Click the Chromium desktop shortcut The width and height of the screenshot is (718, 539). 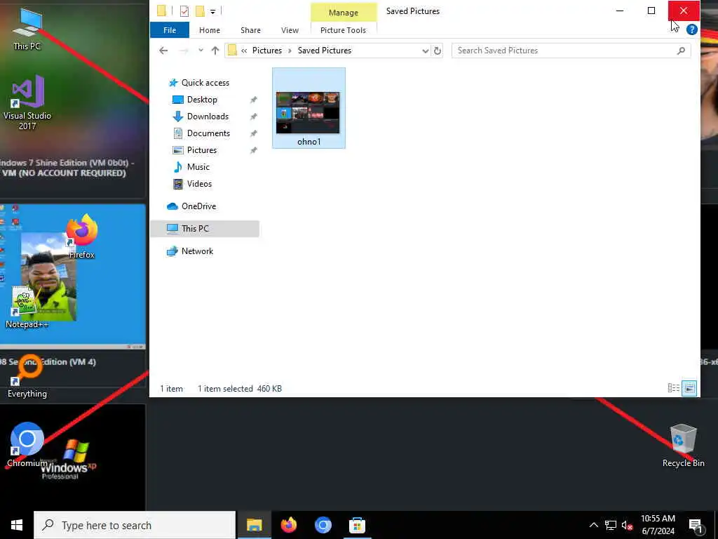[x=27, y=444]
